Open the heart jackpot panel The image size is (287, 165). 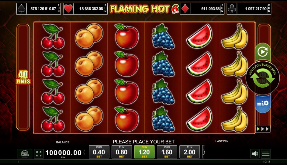pyautogui.click(x=85, y=9)
